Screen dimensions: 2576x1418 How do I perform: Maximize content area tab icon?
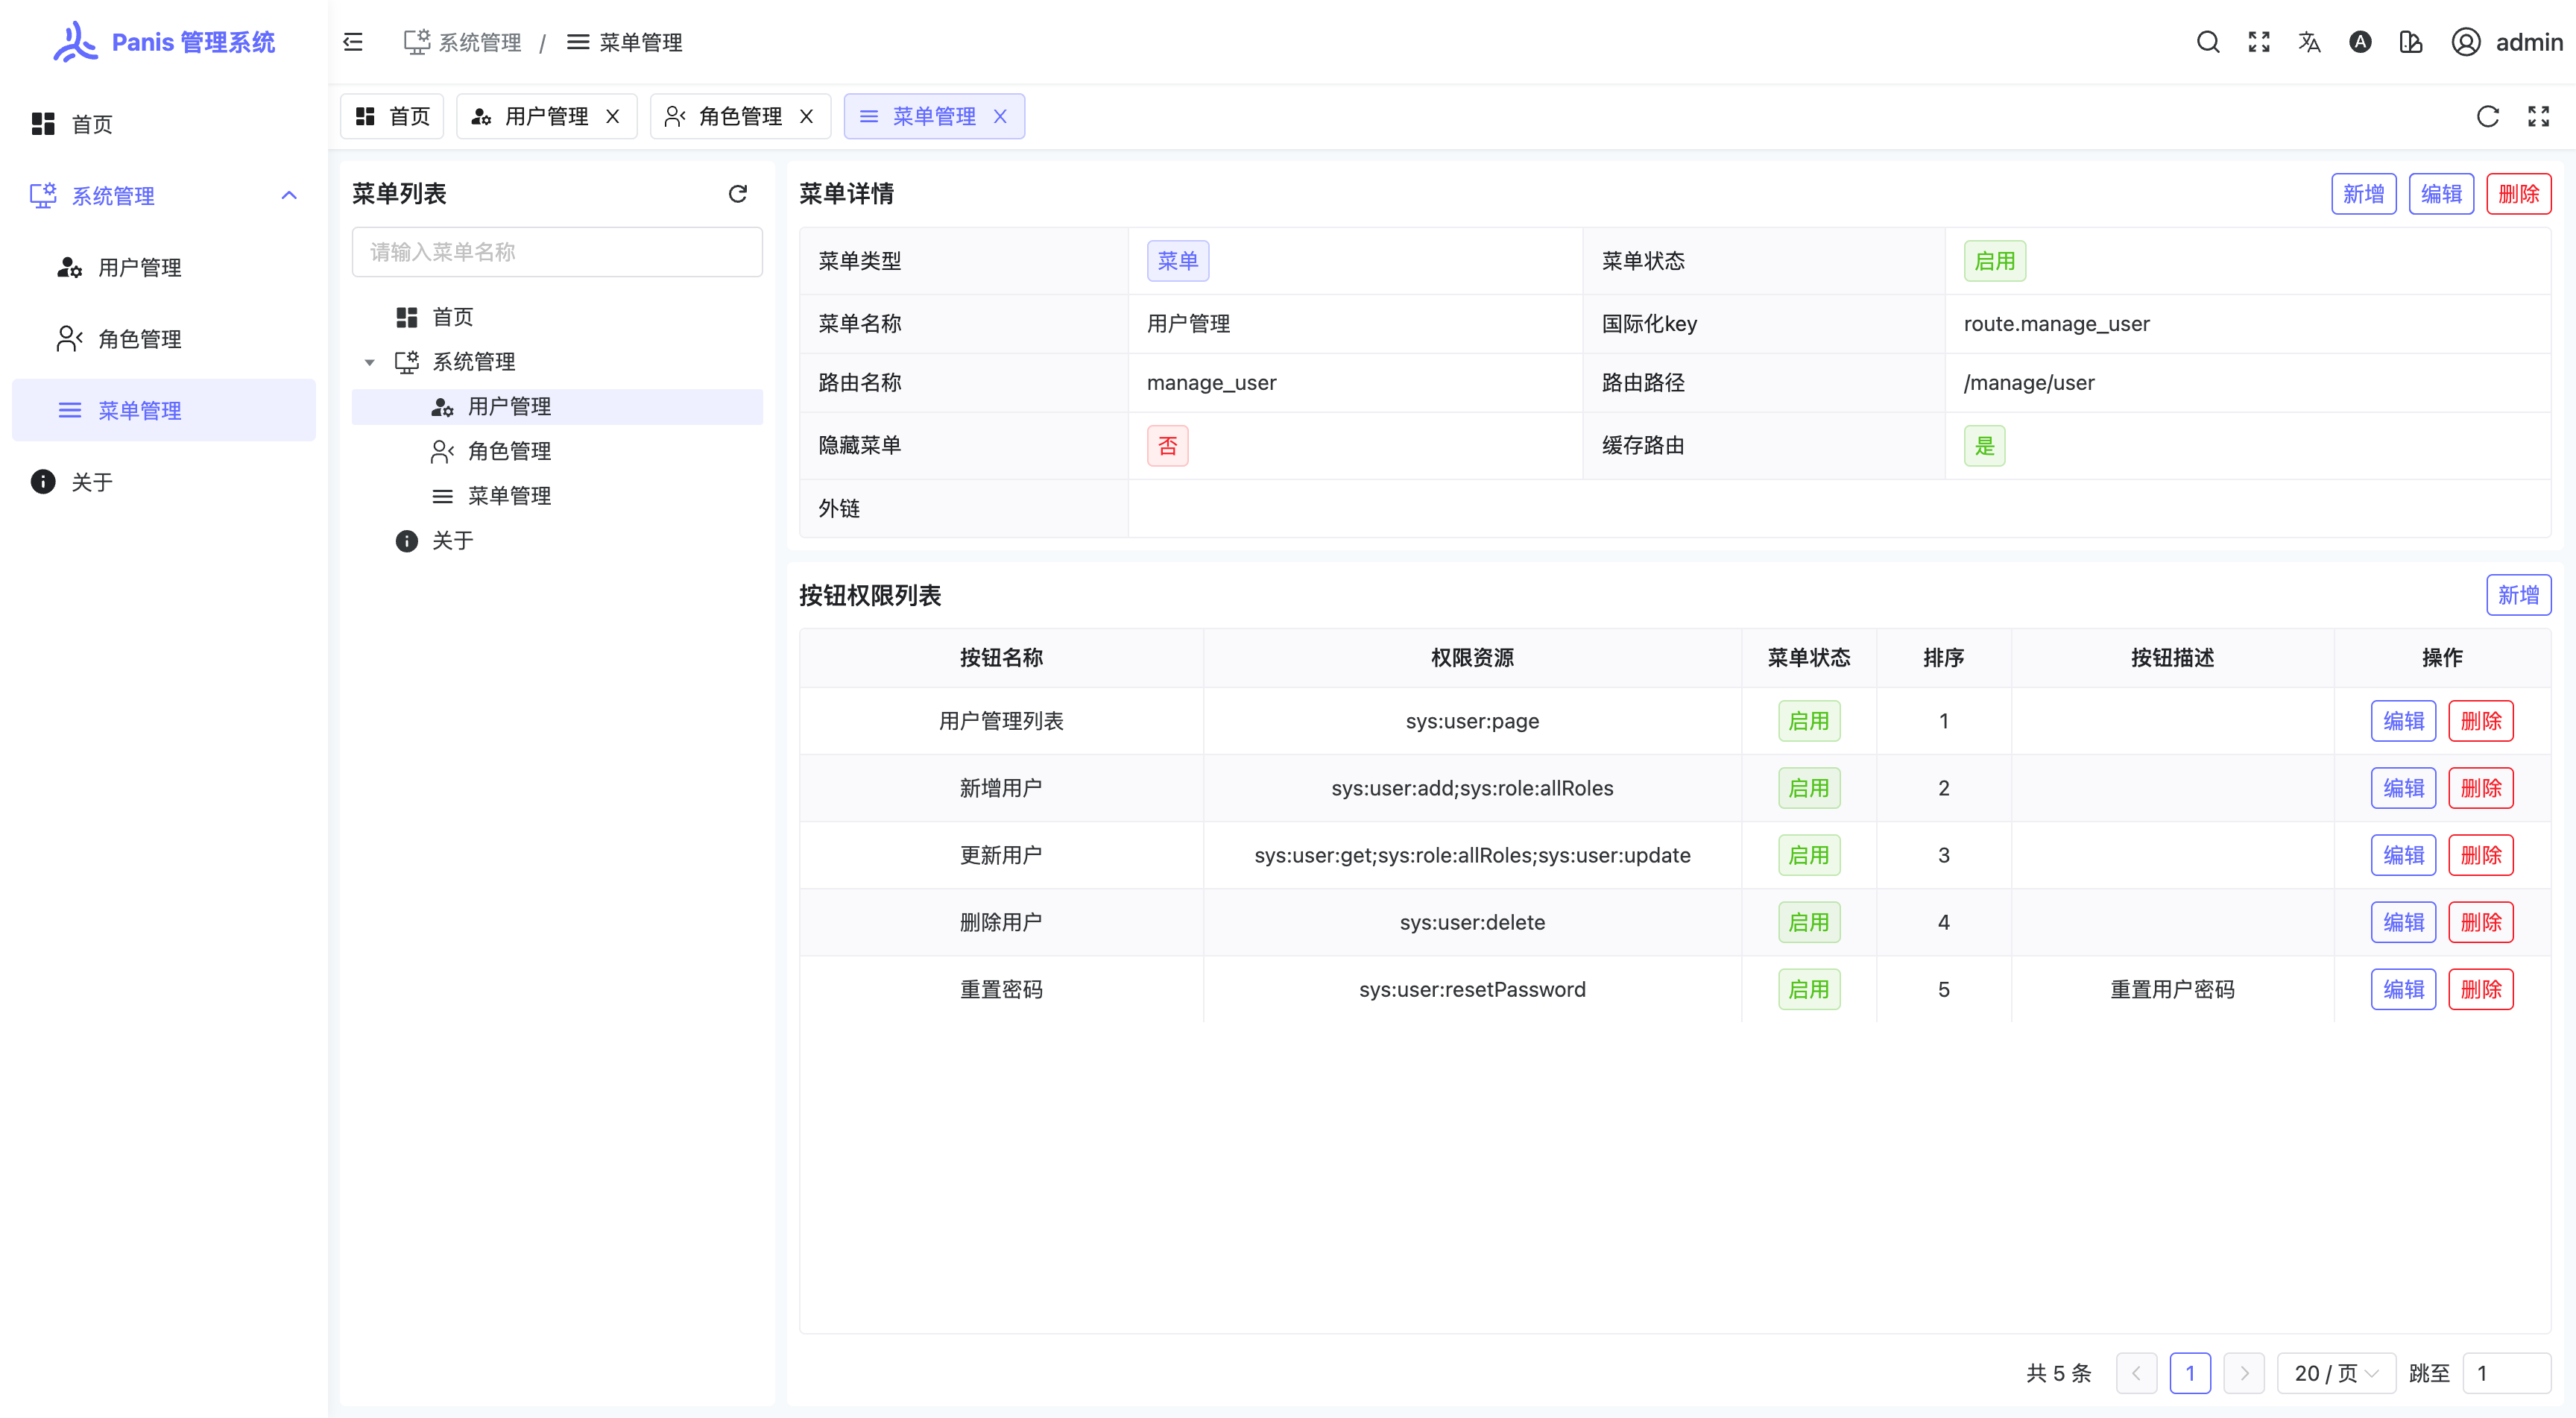click(x=2538, y=117)
